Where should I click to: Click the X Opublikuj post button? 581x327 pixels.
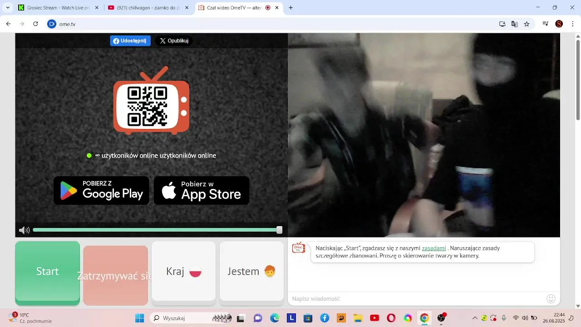pos(174,41)
